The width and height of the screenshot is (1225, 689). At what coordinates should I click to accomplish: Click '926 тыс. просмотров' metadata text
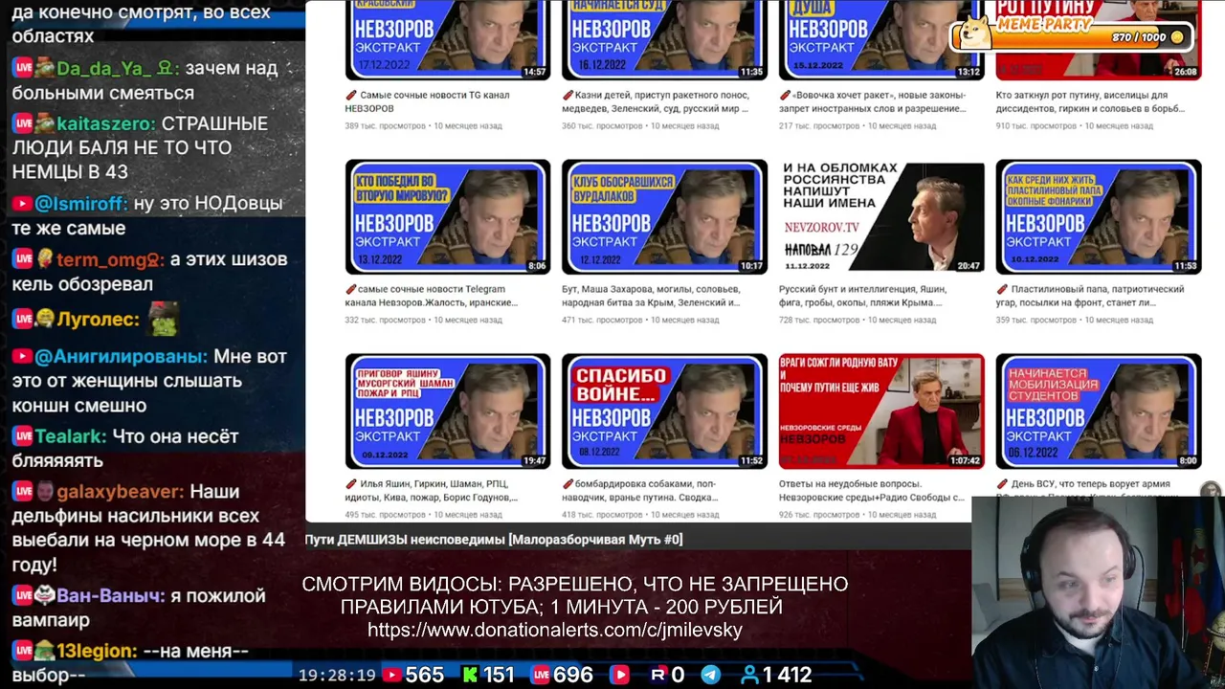[819, 515]
